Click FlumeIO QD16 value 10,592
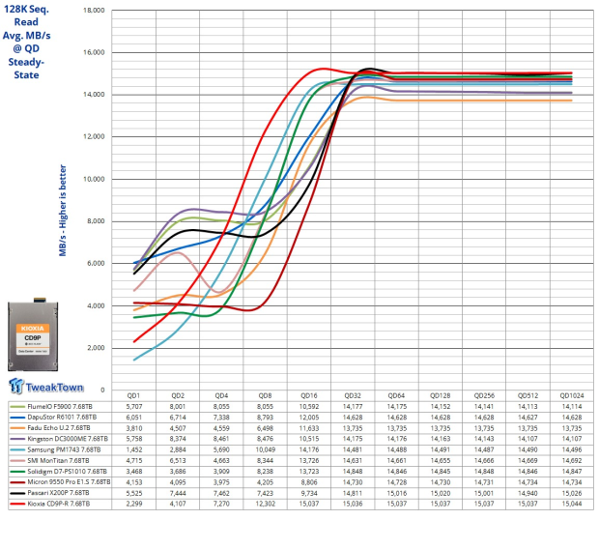The height and width of the screenshot is (549, 599). pyautogui.click(x=309, y=407)
